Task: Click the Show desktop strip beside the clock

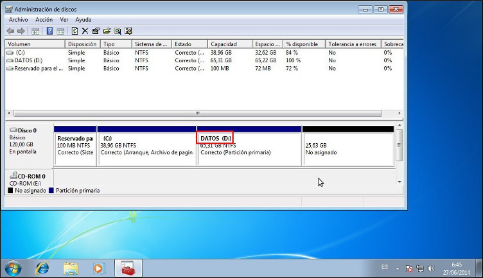Action: (479, 268)
